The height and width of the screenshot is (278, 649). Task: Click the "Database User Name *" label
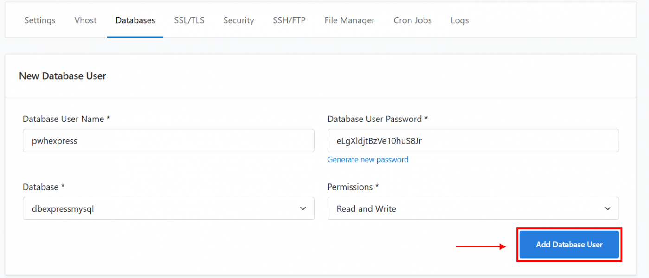tap(66, 119)
